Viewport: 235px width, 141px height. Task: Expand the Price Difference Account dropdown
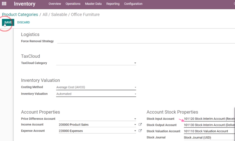(135, 119)
